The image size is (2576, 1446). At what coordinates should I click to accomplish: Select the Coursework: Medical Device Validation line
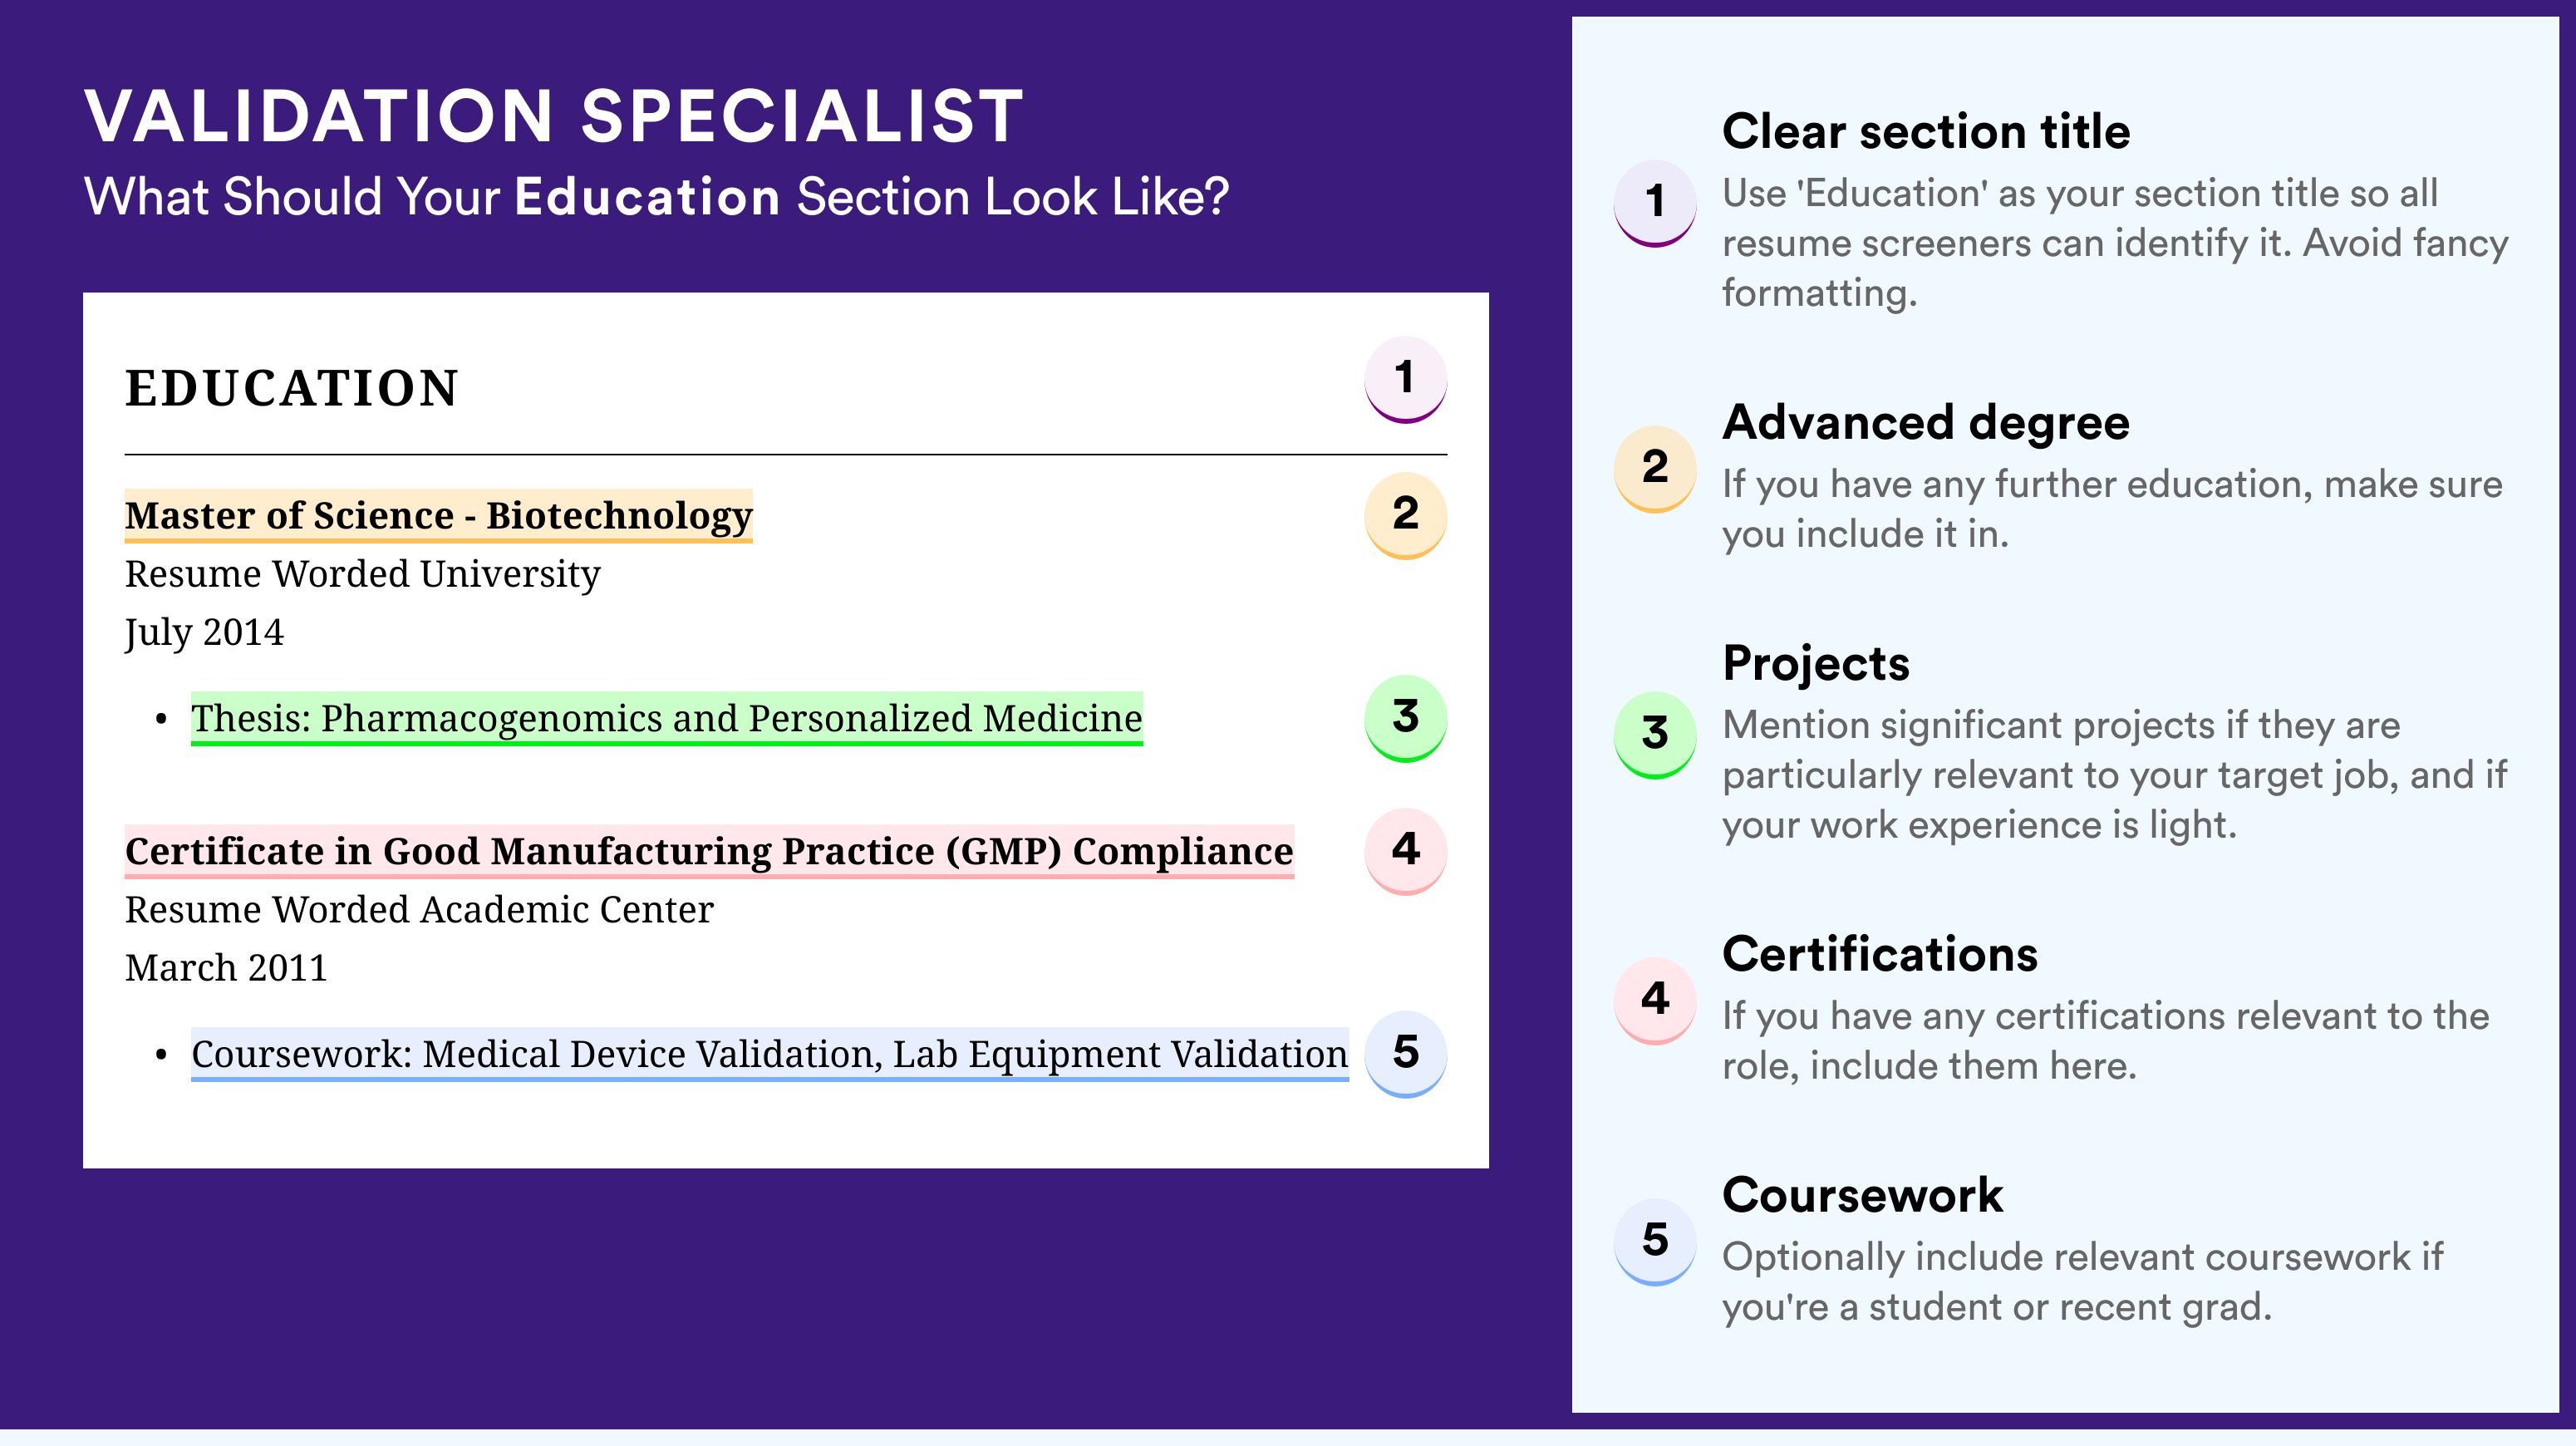769,1055
